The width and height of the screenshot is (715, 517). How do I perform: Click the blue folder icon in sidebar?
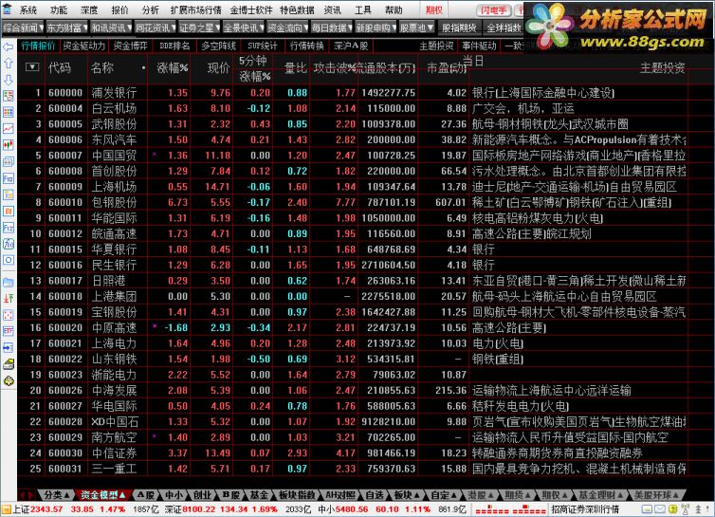point(9,282)
